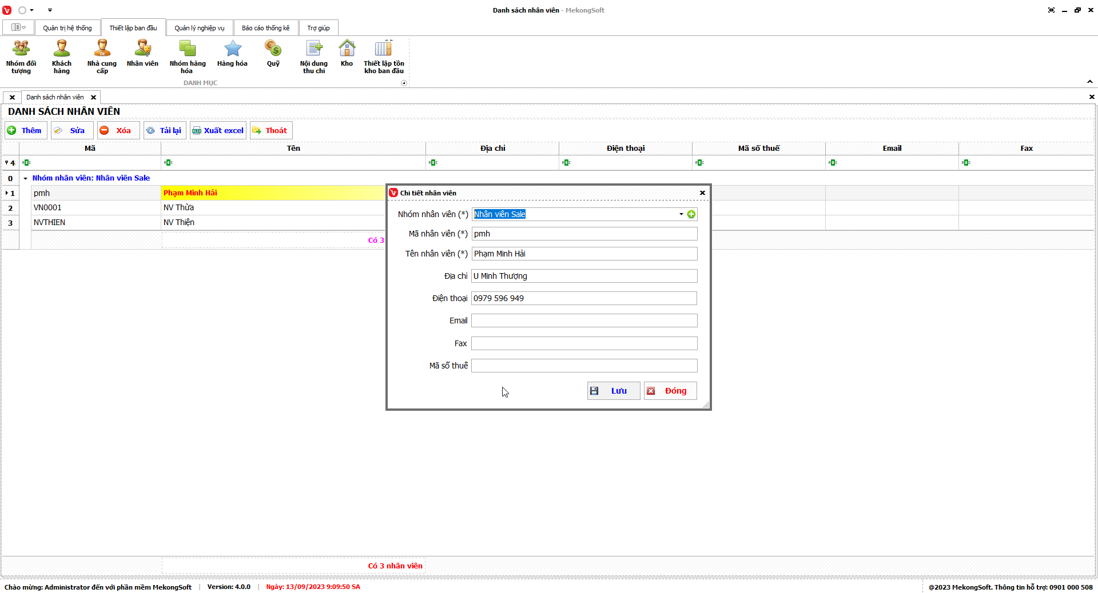
Task: Open Nhà cung cấp list
Action: pyautogui.click(x=102, y=57)
